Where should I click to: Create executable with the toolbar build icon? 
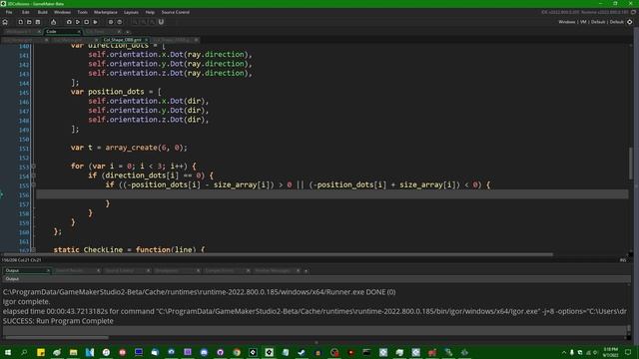point(53,22)
